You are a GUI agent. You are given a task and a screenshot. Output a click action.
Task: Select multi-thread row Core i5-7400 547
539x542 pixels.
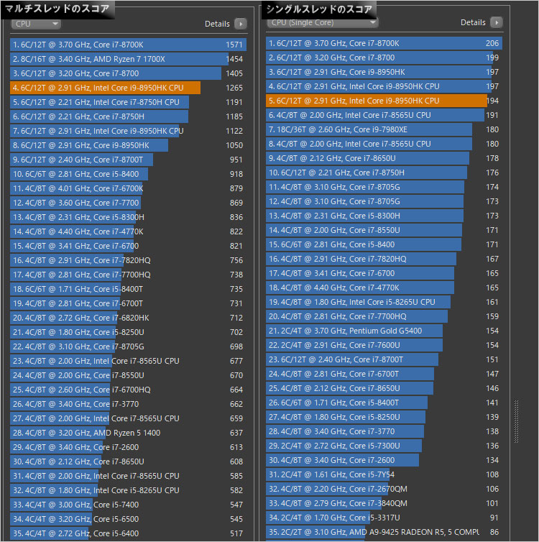click(x=128, y=505)
